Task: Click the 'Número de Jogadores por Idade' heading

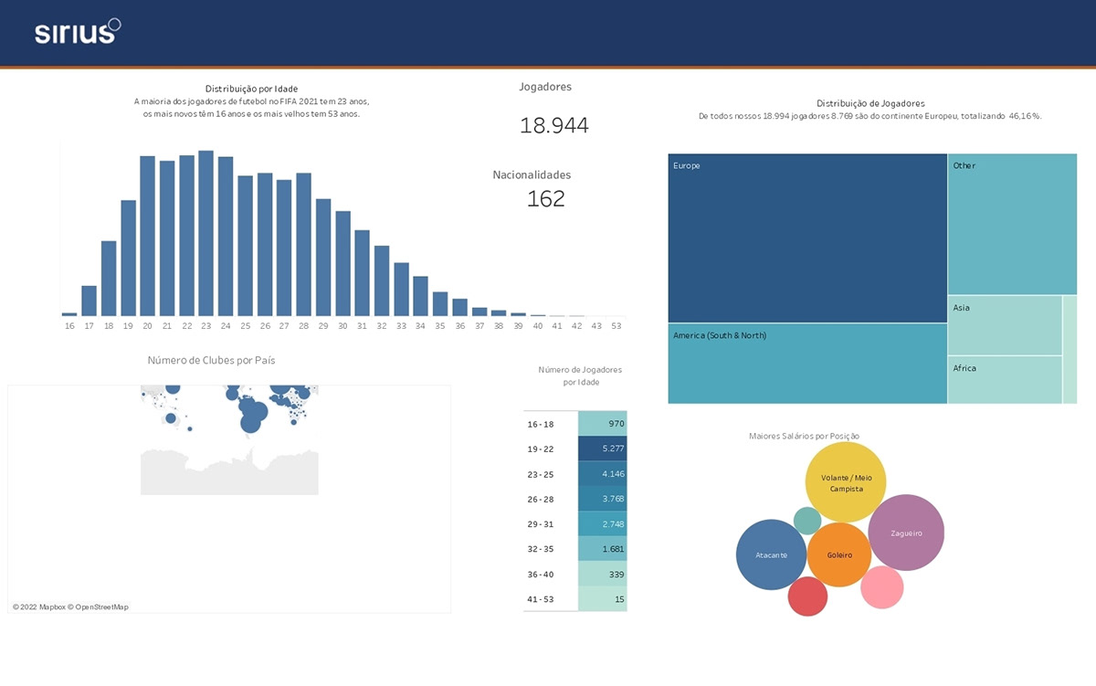Action: point(580,376)
